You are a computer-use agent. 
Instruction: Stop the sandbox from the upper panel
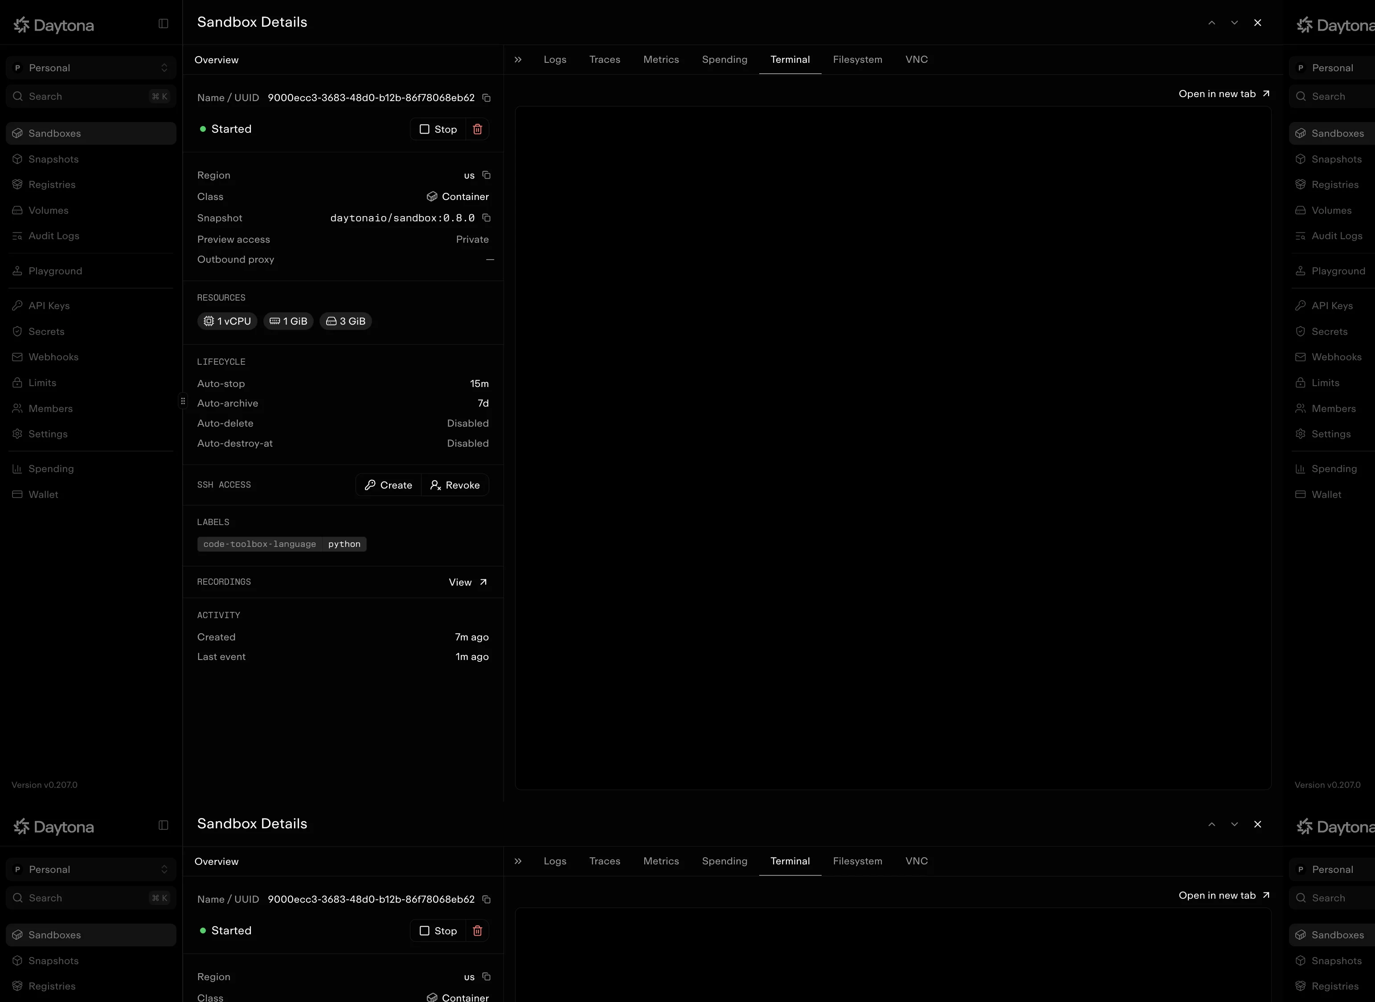click(438, 129)
